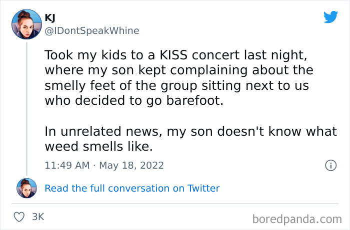Like the tweet with heart icon
The height and width of the screenshot is (230, 350).
pyautogui.click(x=20, y=218)
